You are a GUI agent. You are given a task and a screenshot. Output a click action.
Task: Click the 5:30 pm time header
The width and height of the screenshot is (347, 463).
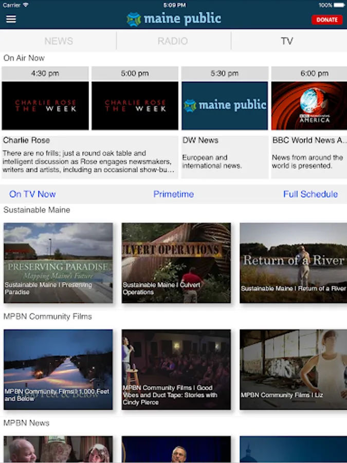[225, 73]
